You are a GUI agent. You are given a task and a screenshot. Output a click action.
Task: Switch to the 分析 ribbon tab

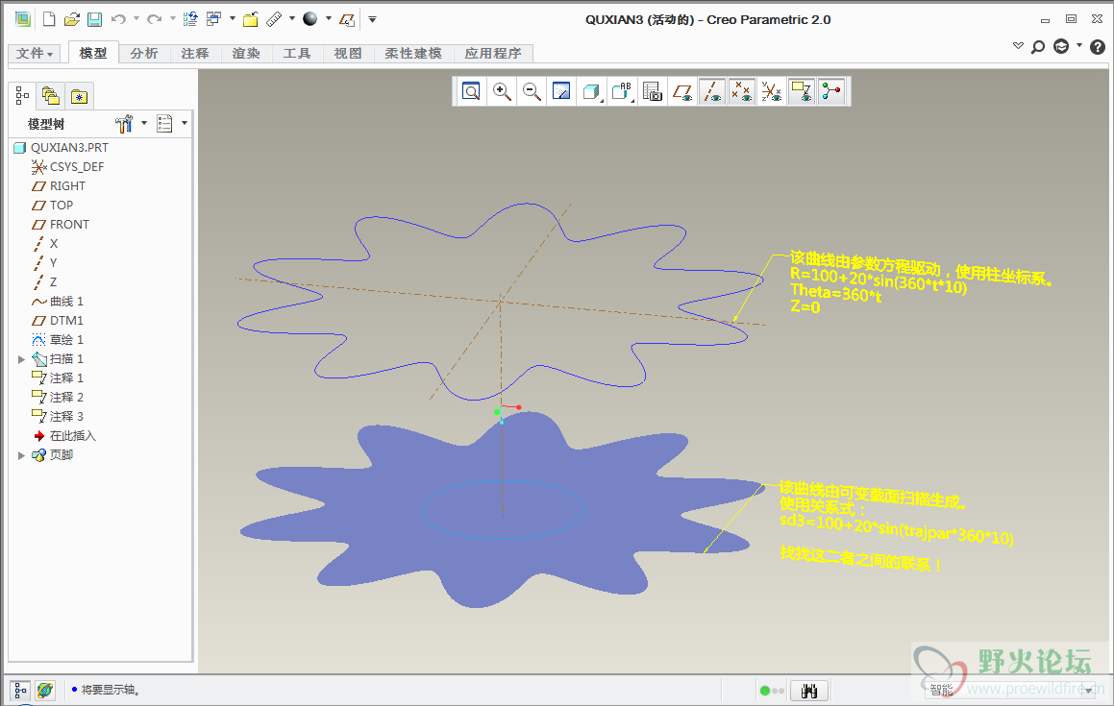coord(144,54)
